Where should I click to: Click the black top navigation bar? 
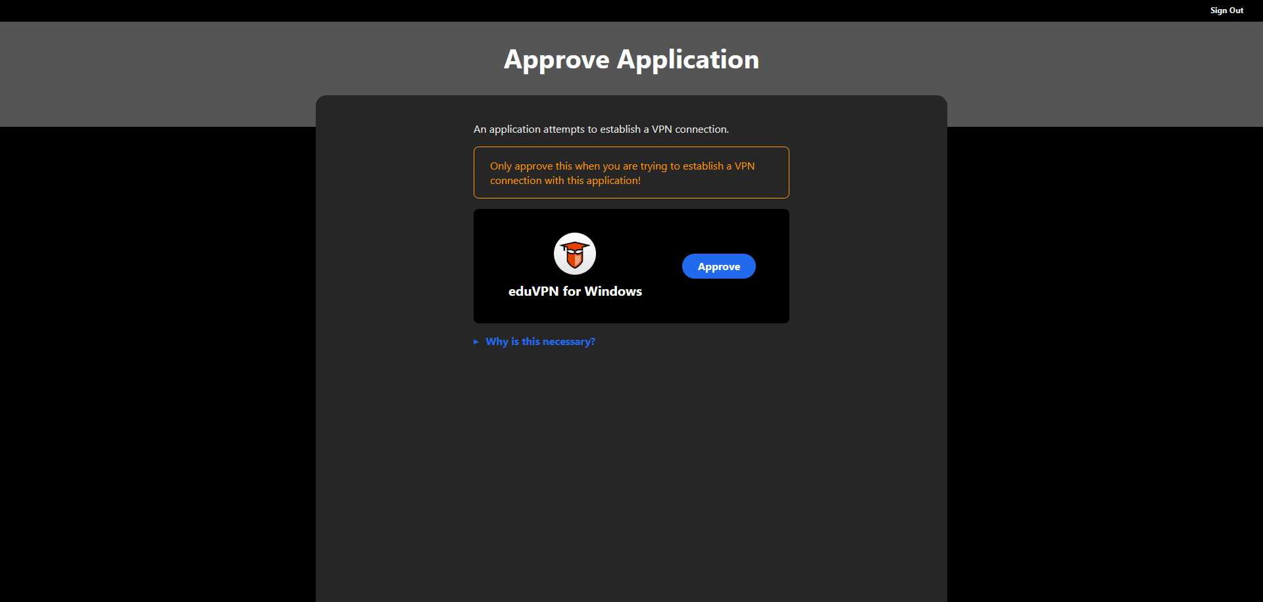592,11
